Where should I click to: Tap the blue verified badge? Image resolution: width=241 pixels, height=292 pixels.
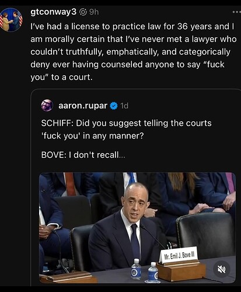point(114,106)
